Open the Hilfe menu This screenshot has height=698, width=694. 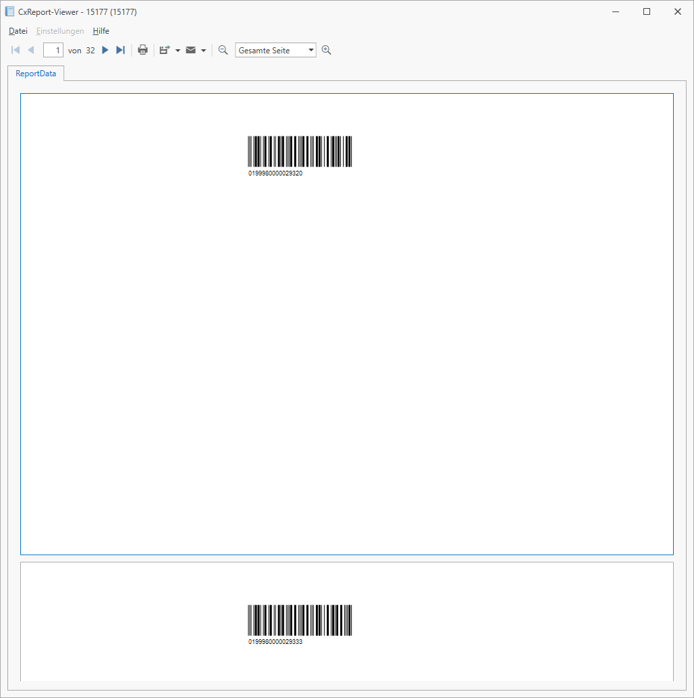[x=101, y=31]
